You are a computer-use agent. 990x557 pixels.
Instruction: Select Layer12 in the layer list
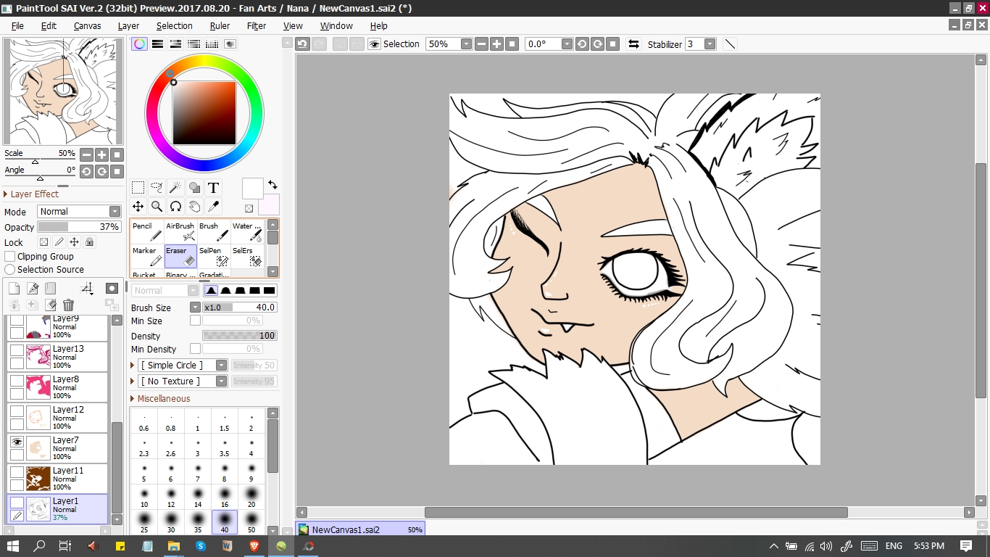[57, 417]
